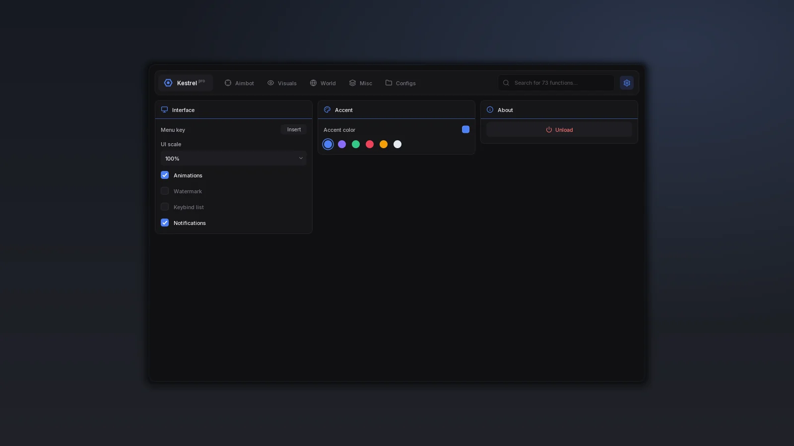The width and height of the screenshot is (794, 446).
Task: Open the UI scale 100% dropdown
Action: (x=234, y=159)
